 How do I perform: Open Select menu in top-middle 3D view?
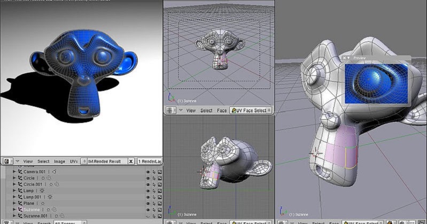pos(206,110)
